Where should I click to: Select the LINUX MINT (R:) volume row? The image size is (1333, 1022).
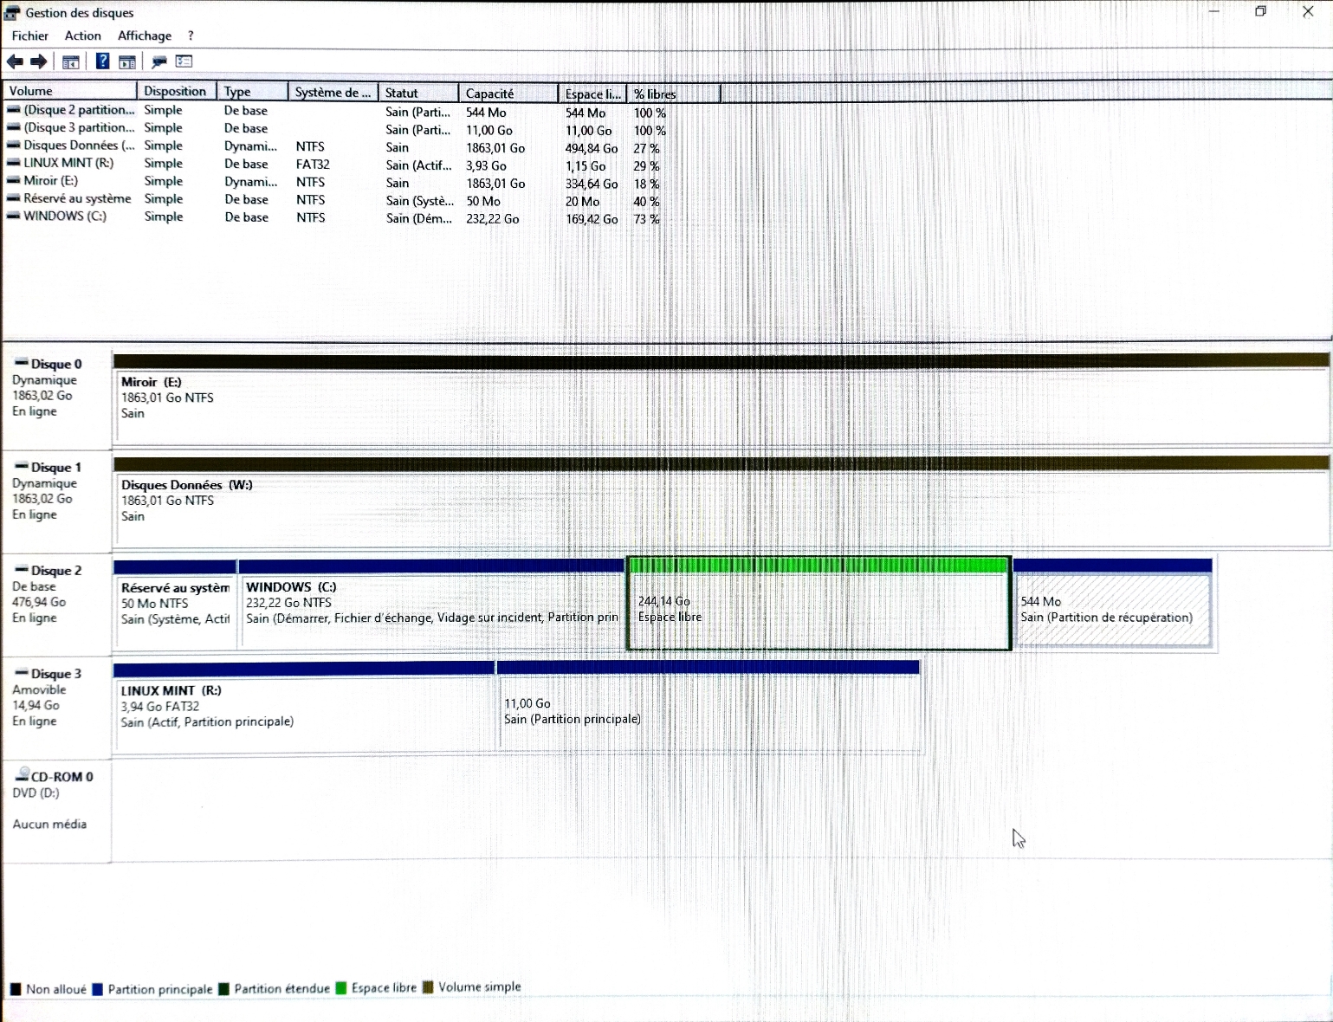[68, 163]
